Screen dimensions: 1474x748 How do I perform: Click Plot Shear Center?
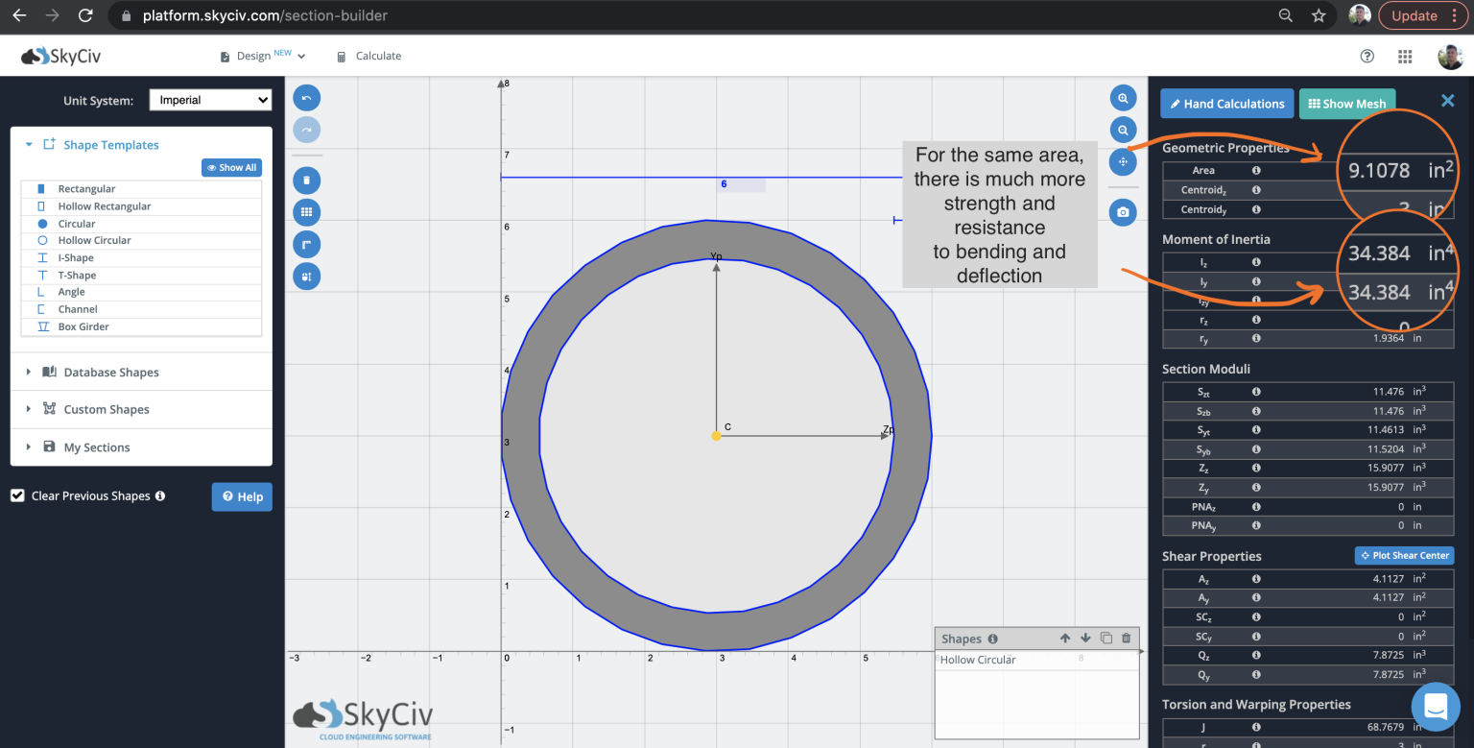pos(1404,555)
